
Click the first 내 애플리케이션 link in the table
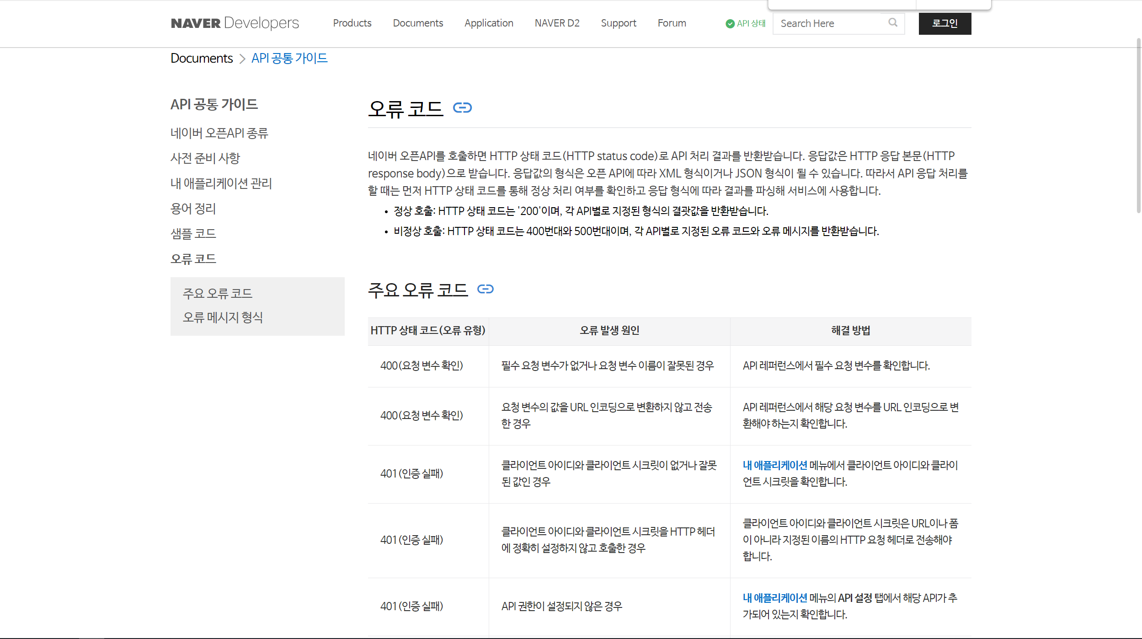click(x=774, y=466)
